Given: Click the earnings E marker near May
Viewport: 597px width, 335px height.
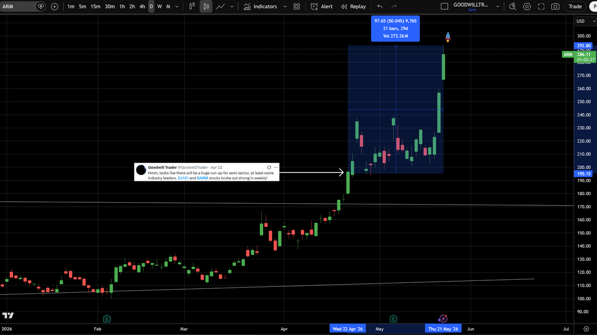Looking at the screenshot, I should pos(394,318).
